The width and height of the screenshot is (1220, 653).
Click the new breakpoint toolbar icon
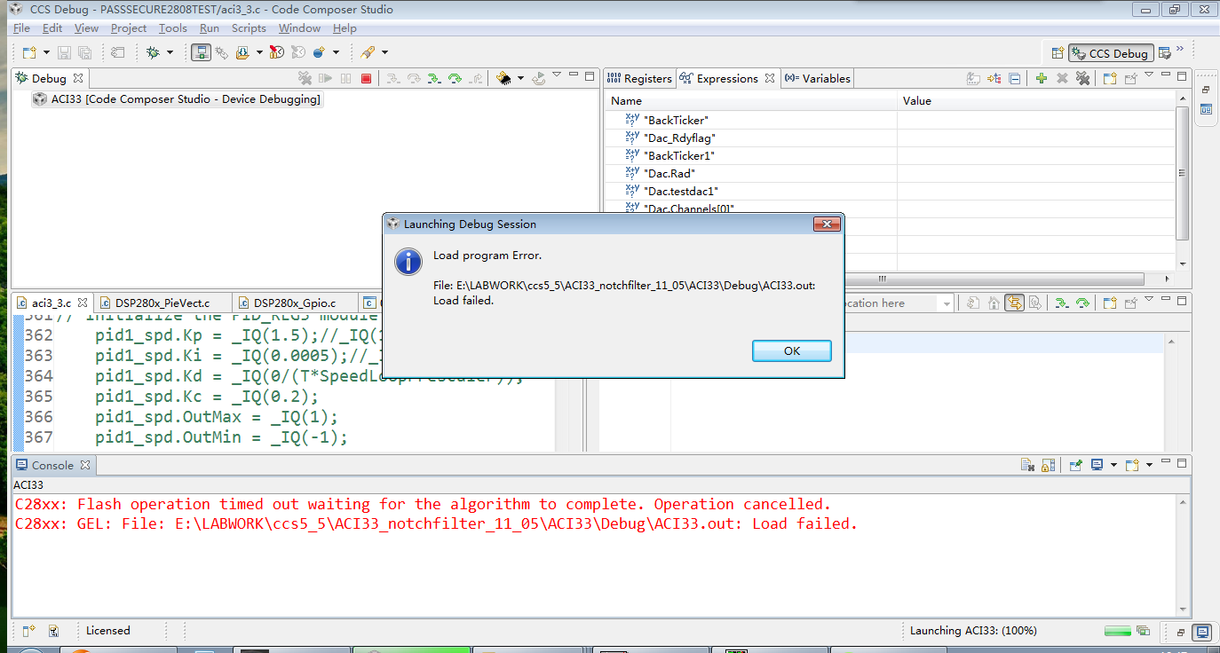tap(320, 52)
